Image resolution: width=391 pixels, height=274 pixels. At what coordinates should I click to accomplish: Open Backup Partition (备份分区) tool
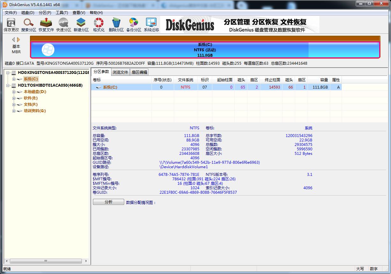click(134, 25)
